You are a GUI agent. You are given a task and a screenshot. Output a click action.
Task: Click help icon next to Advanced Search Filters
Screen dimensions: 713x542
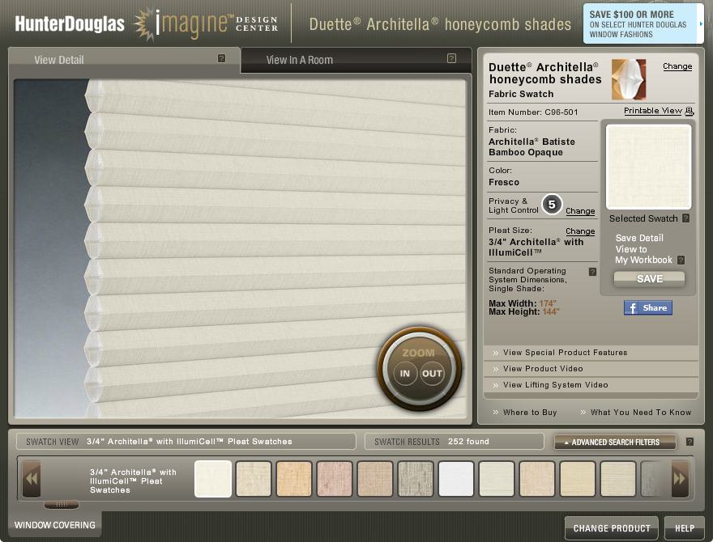click(x=690, y=442)
